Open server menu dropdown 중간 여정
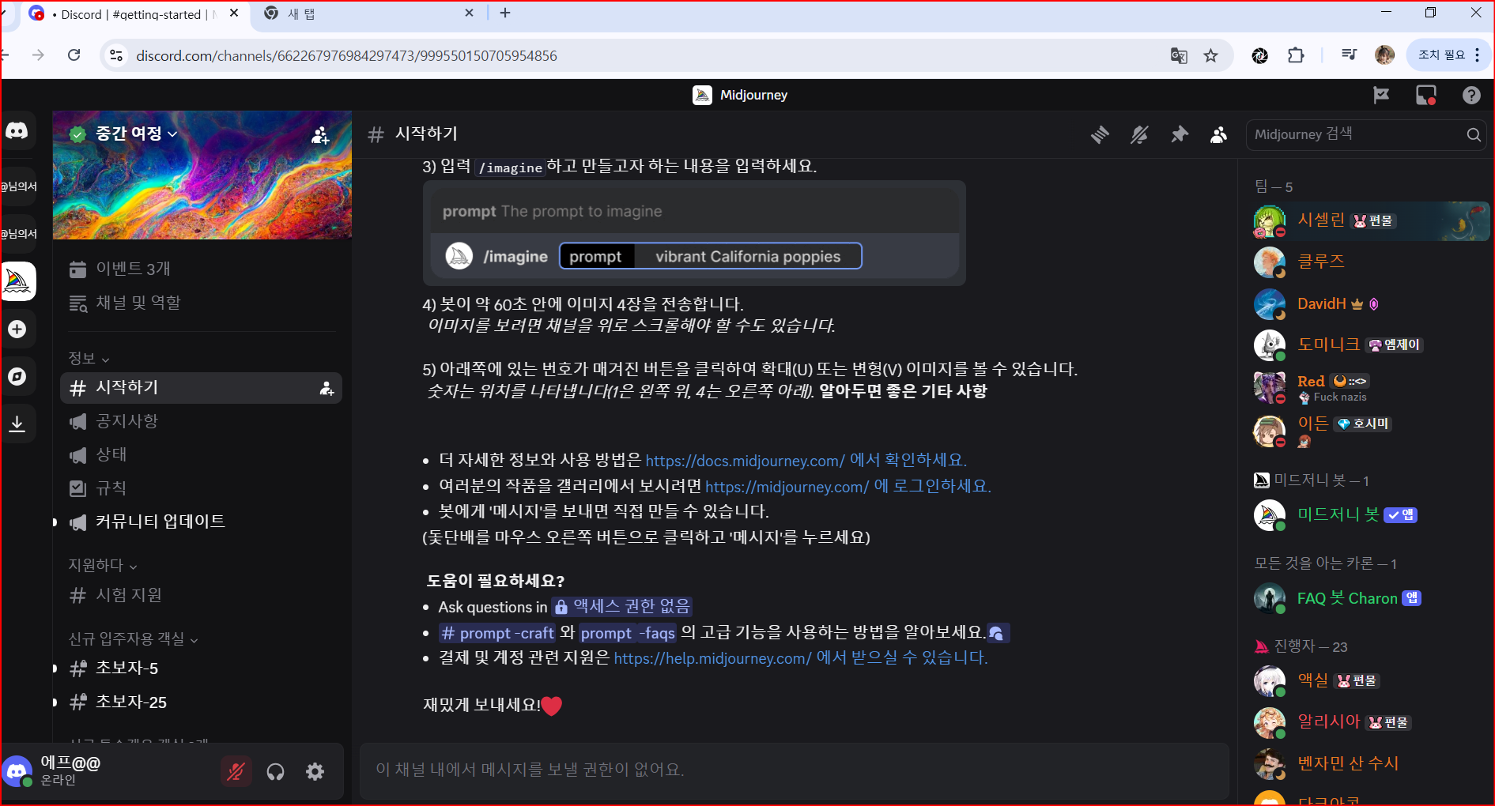This screenshot has width=1495, height=806. (136, 134)
